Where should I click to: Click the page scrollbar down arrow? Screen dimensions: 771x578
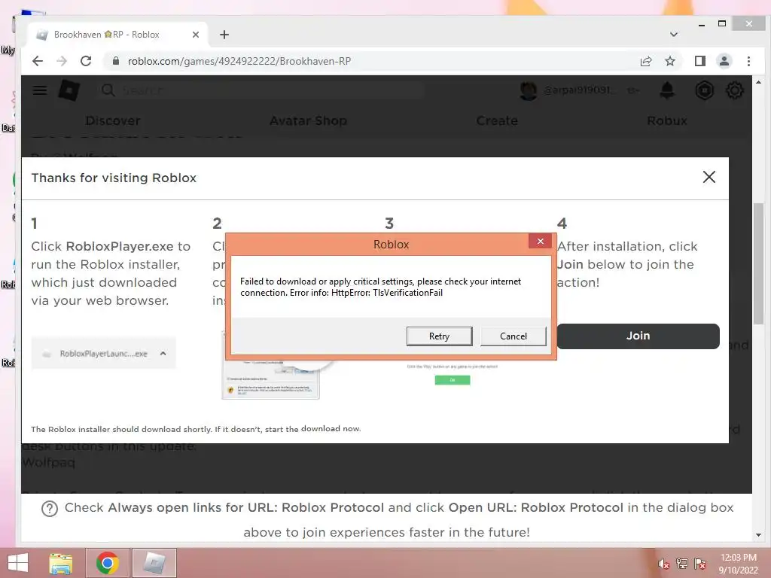758,535
